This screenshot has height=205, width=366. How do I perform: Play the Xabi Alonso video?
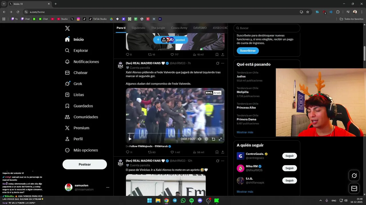point(130,139)
